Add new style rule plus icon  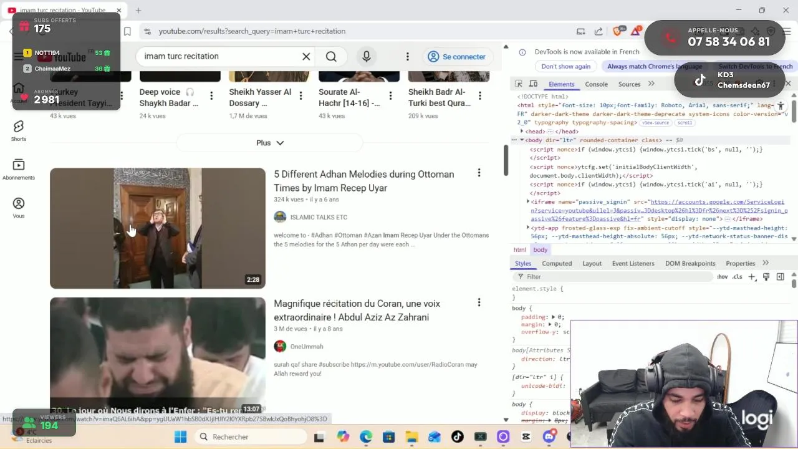pos(752,277)
